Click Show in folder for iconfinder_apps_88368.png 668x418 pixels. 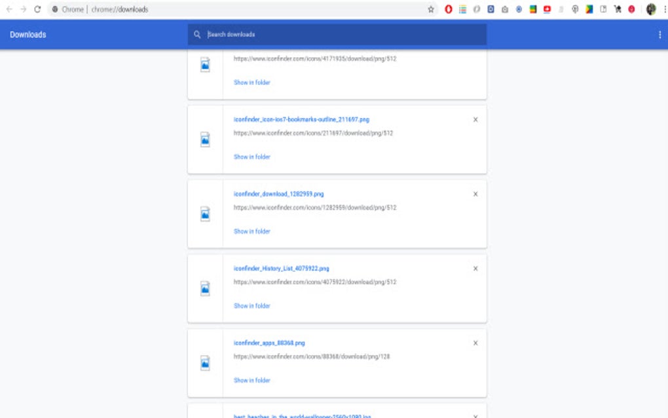click(251, 380)
